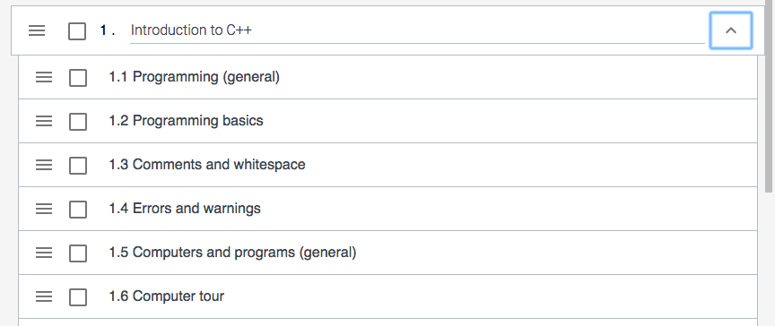The image size is (775, 326).
Task: Tick the 1.6 Computer tour checkbox
Action: pos(78,297)
